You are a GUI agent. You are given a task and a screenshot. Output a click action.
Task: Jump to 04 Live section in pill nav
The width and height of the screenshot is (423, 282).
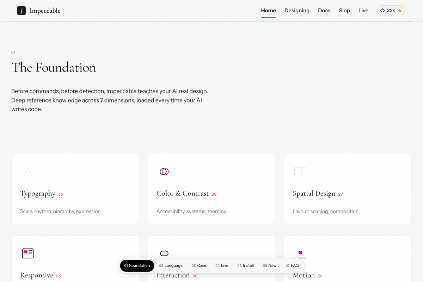pyautogui.click(x=222, y=266)
